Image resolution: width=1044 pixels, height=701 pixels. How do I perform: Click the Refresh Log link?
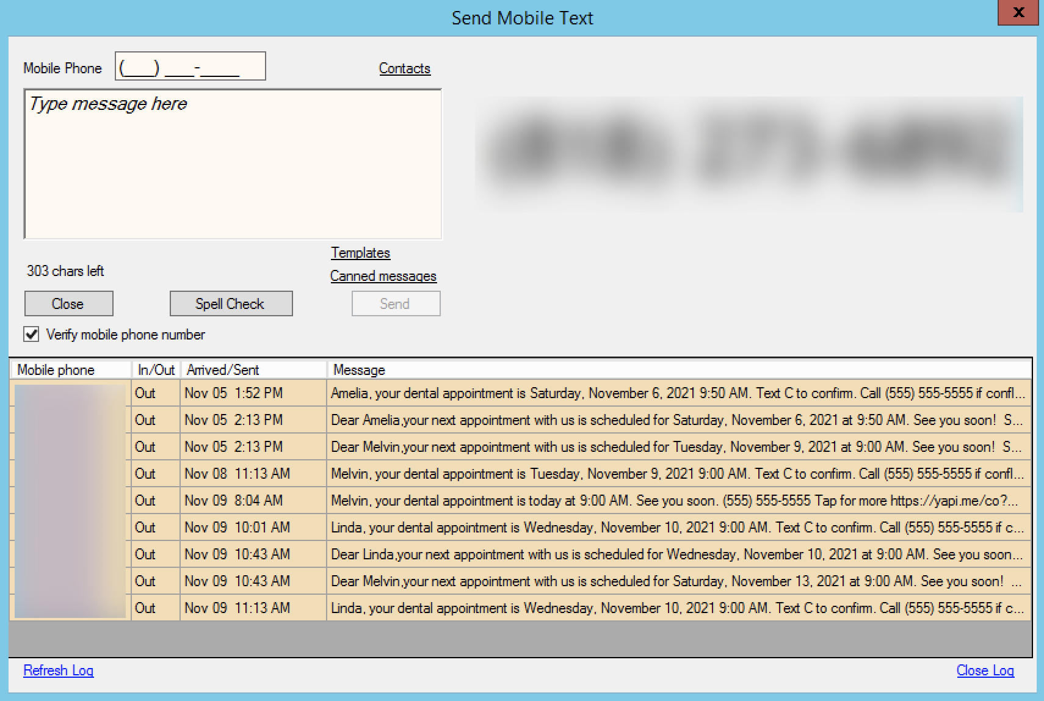coord(58,670)
